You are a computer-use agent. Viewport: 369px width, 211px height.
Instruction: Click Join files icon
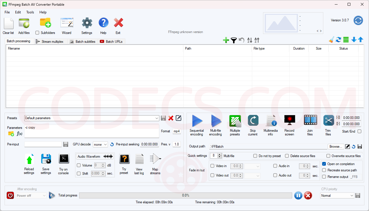[310, 120]
